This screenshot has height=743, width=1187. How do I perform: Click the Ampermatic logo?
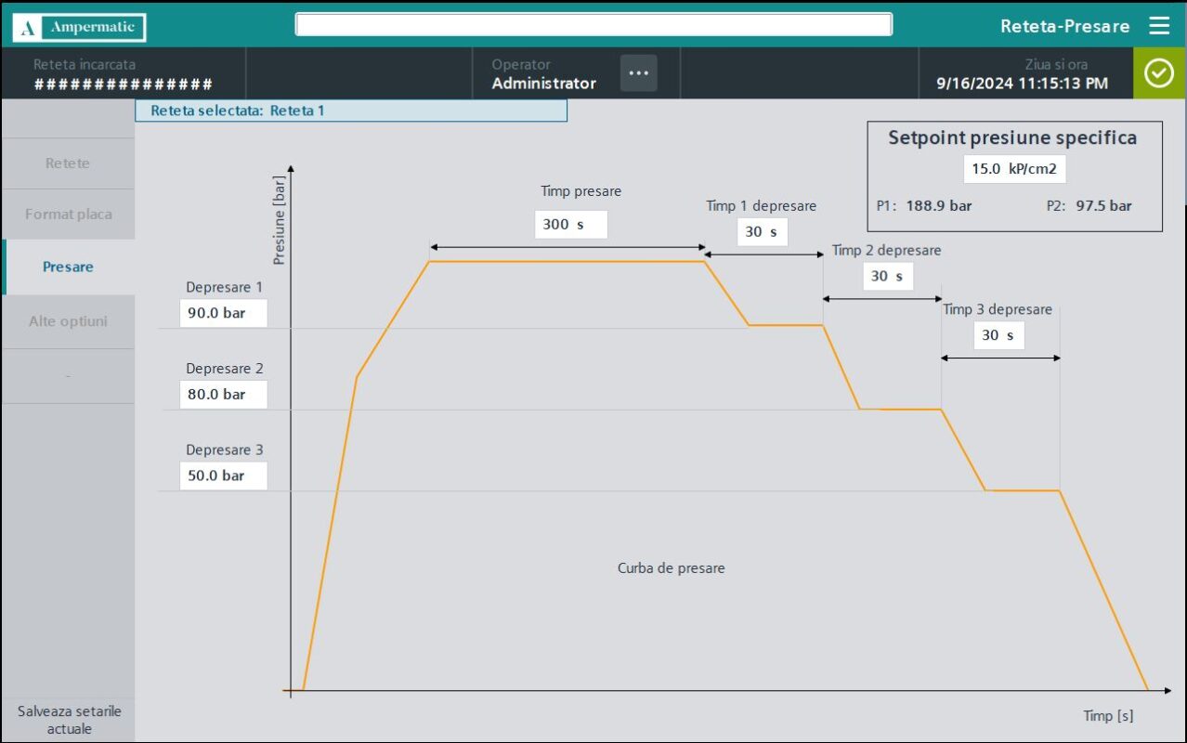pyautogui.click(x=79, y=27)
